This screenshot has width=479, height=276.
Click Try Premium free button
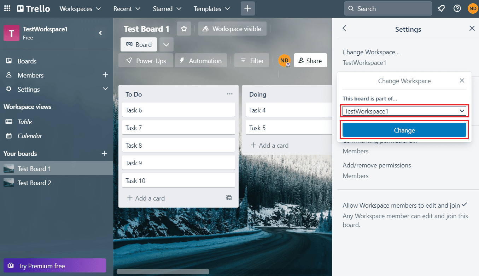(x=55, y=266)
